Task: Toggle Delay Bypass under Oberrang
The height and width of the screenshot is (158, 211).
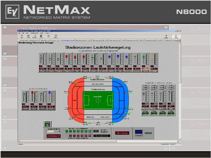Action: pyautogui.click(x=145, y=115)
